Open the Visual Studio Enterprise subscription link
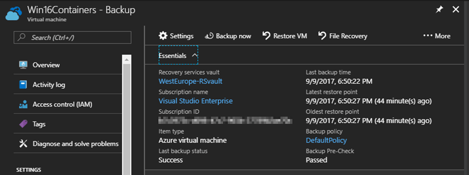469x175 pixels. point(196,101)
